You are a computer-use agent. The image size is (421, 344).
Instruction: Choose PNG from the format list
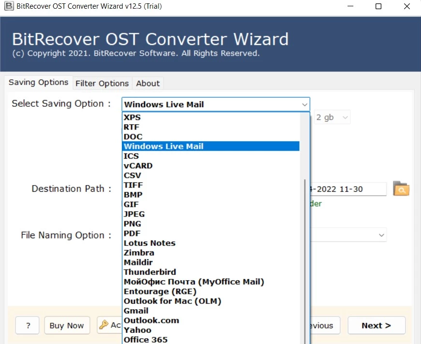point(211,224)
